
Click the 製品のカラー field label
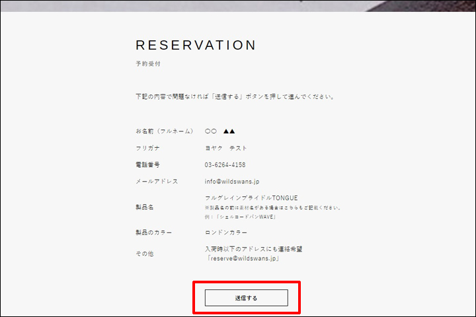(154, 232)
